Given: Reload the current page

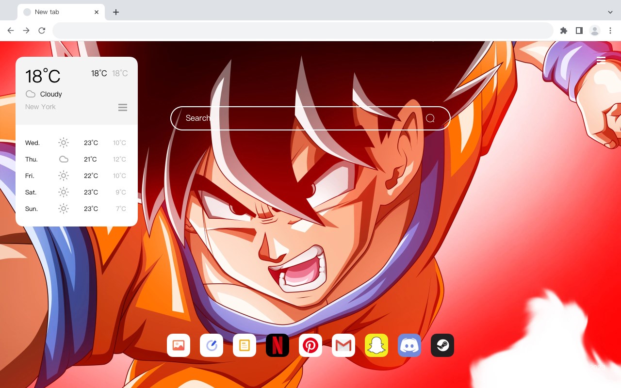Looking at the screenshot, I should pos(42,31).
